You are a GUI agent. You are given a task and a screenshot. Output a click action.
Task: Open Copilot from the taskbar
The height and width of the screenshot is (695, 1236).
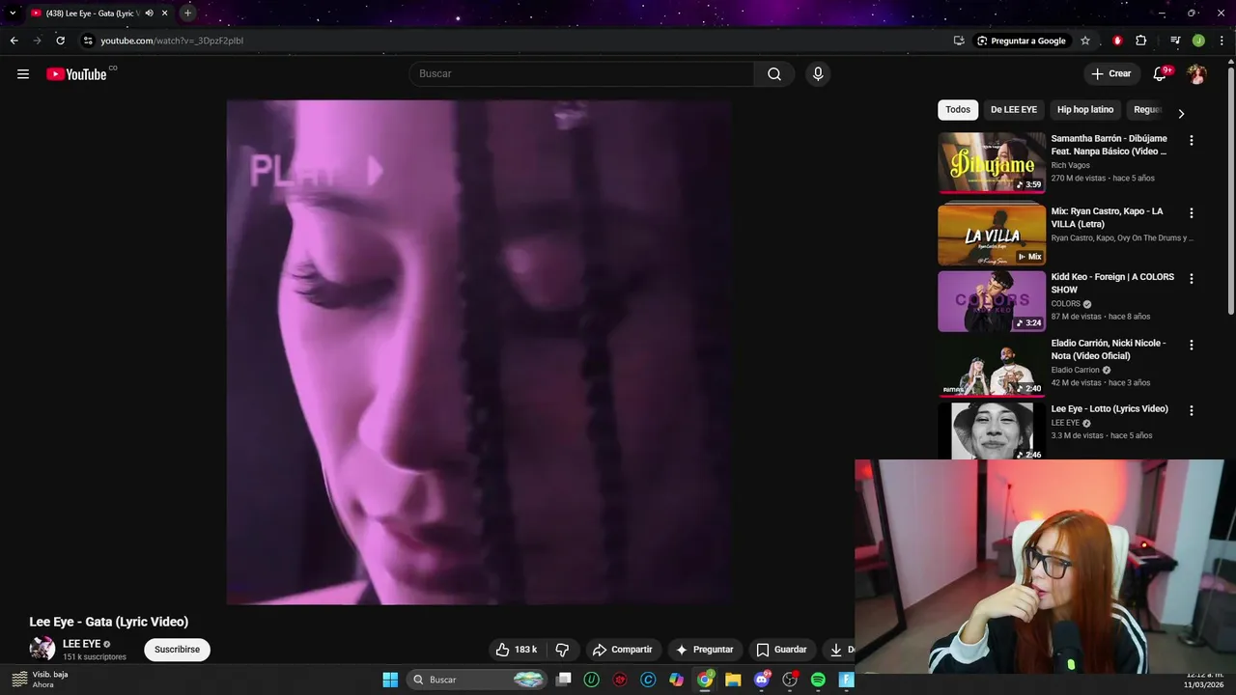(x=677, y=680)
